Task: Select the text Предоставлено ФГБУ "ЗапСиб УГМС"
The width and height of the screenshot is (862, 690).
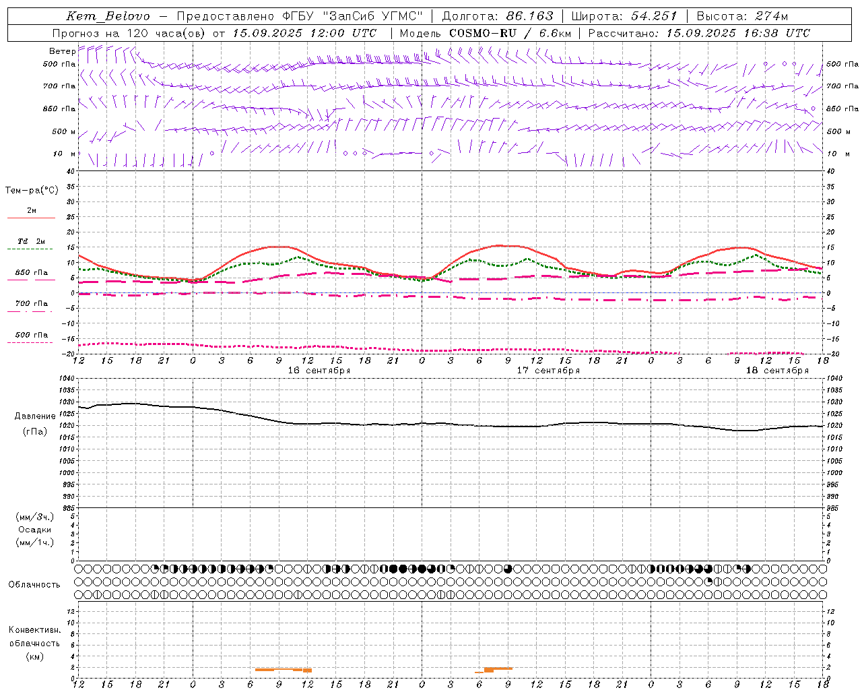Action: coord(300,16)
